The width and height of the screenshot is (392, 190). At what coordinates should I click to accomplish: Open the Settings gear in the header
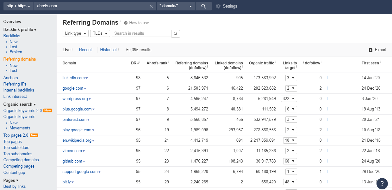(218, 6)
